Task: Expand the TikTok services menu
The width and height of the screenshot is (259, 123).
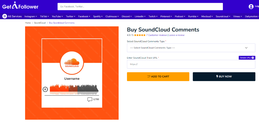Action: (45, 16)
